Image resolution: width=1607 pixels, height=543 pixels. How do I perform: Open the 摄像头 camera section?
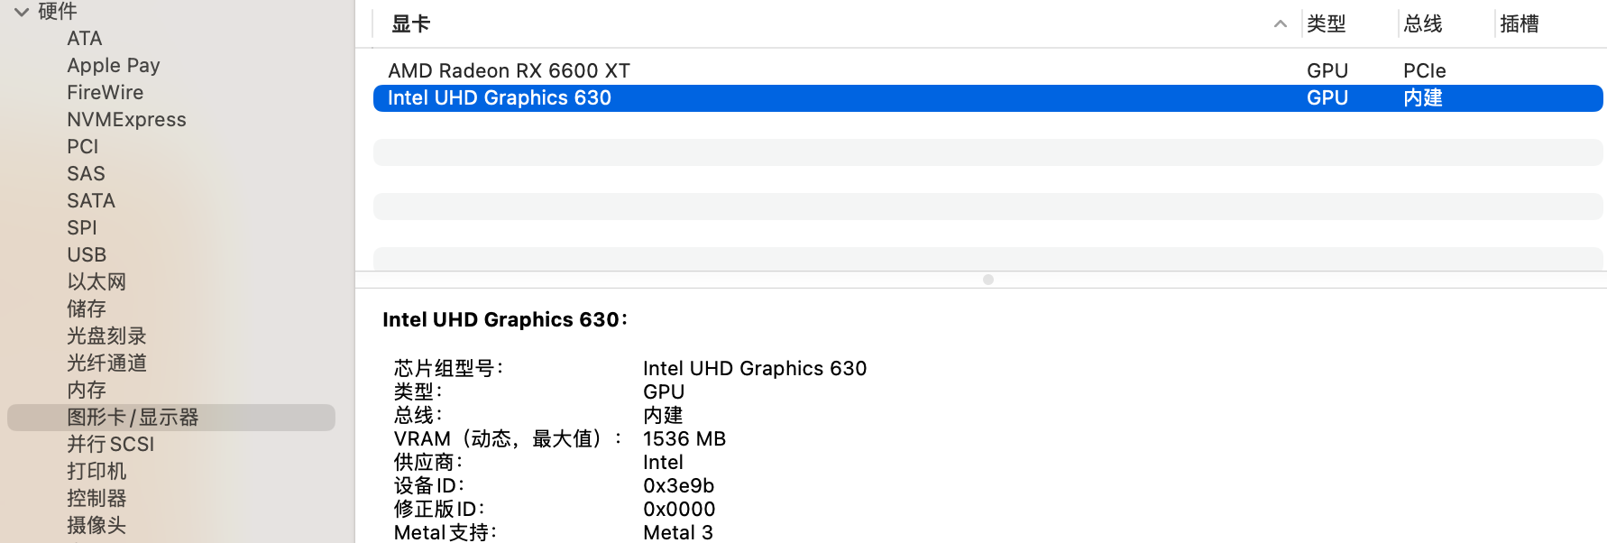(x=95, y=525)
